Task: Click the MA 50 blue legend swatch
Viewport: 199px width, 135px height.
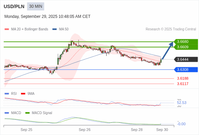Action: pyautogui.click(x=55, y=29)
